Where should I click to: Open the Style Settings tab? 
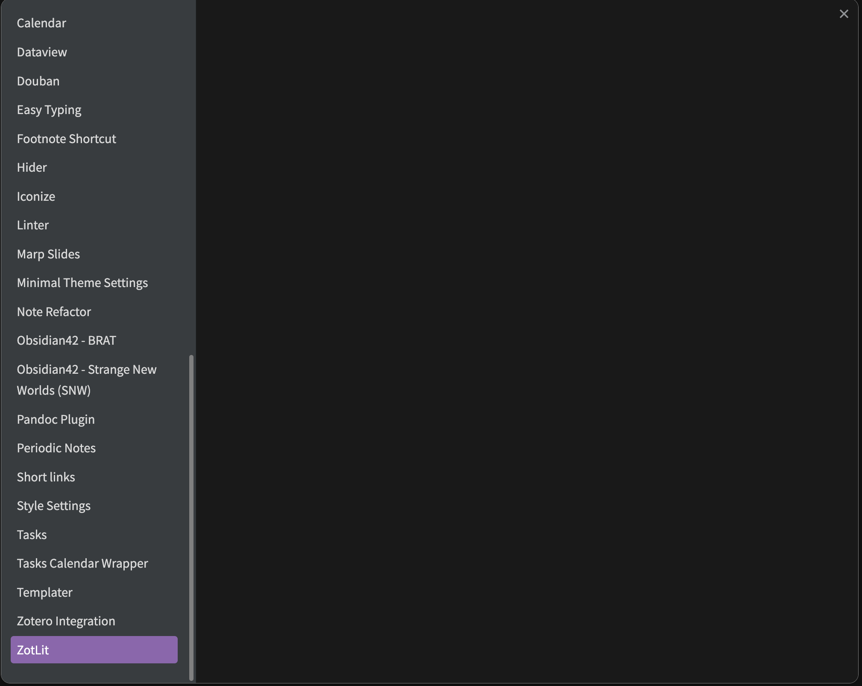(53, 505)
